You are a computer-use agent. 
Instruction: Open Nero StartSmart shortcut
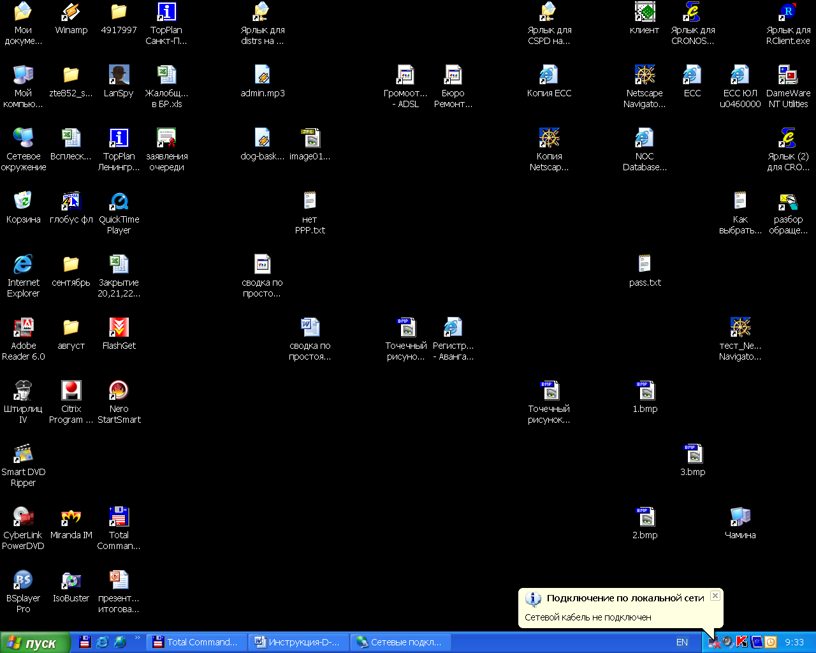click(119, 402)
